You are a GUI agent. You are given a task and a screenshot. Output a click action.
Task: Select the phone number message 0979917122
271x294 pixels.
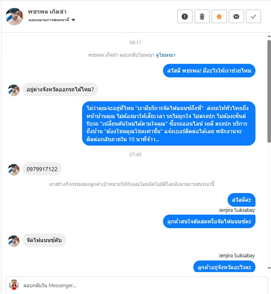[x=42, y=169]
